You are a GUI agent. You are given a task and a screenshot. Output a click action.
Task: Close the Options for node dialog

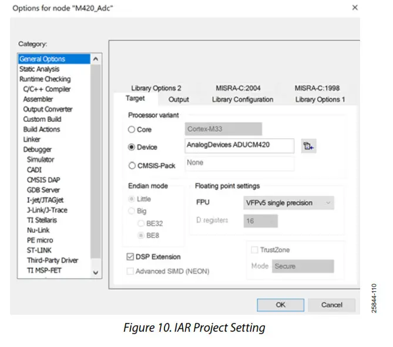click(355, 8)
